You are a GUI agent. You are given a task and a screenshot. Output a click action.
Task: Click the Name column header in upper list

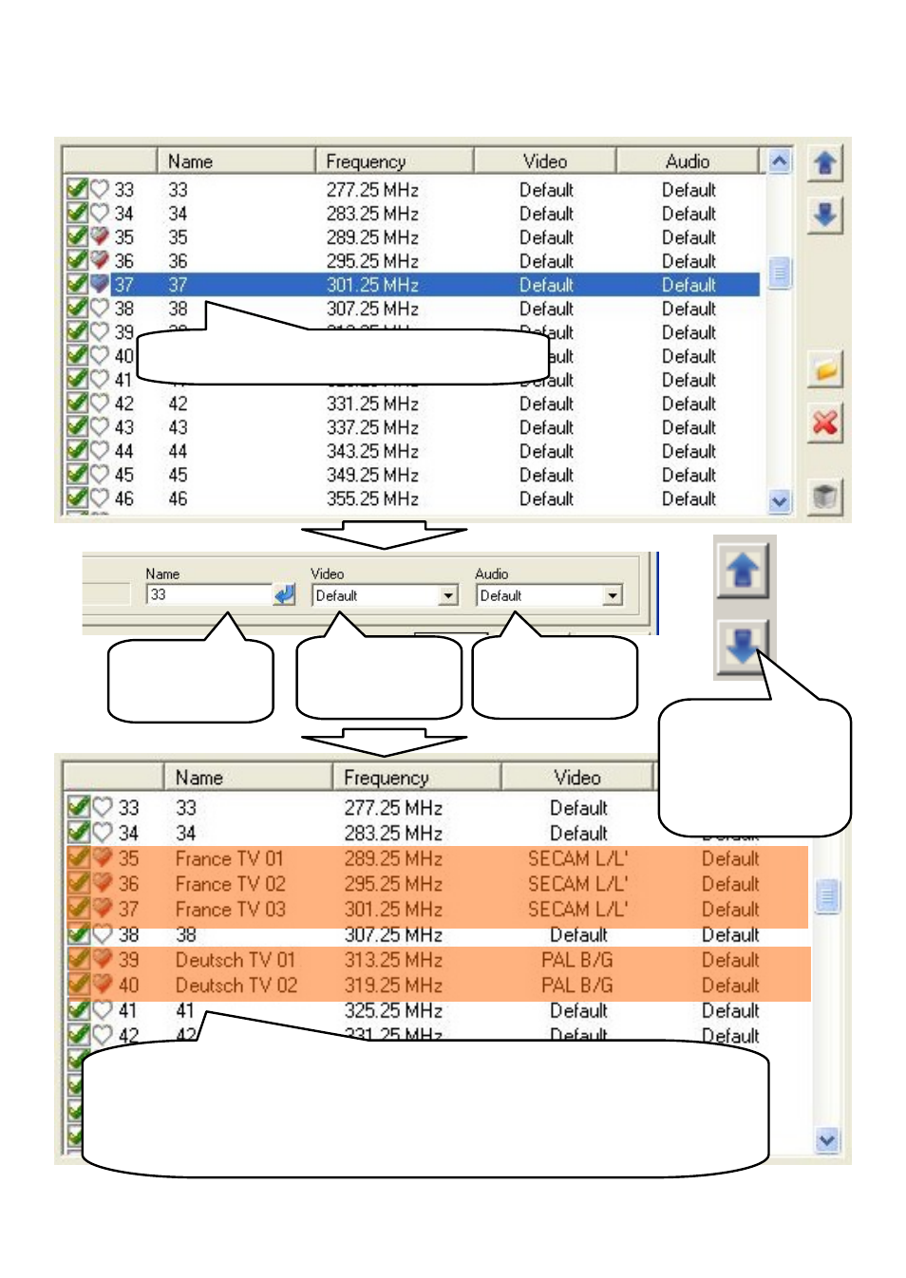point(236,161)
